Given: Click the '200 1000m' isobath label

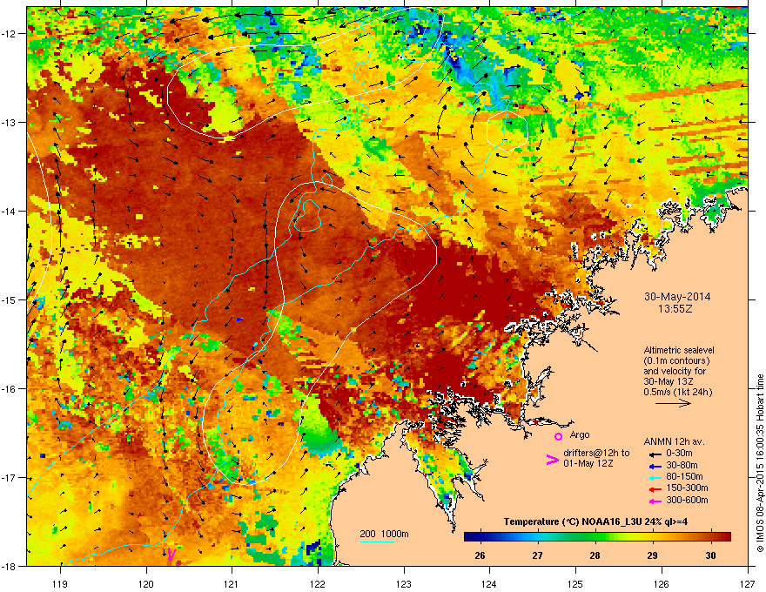Looking at the screenshot, I should pyautogui.click(x=384, y=534).
